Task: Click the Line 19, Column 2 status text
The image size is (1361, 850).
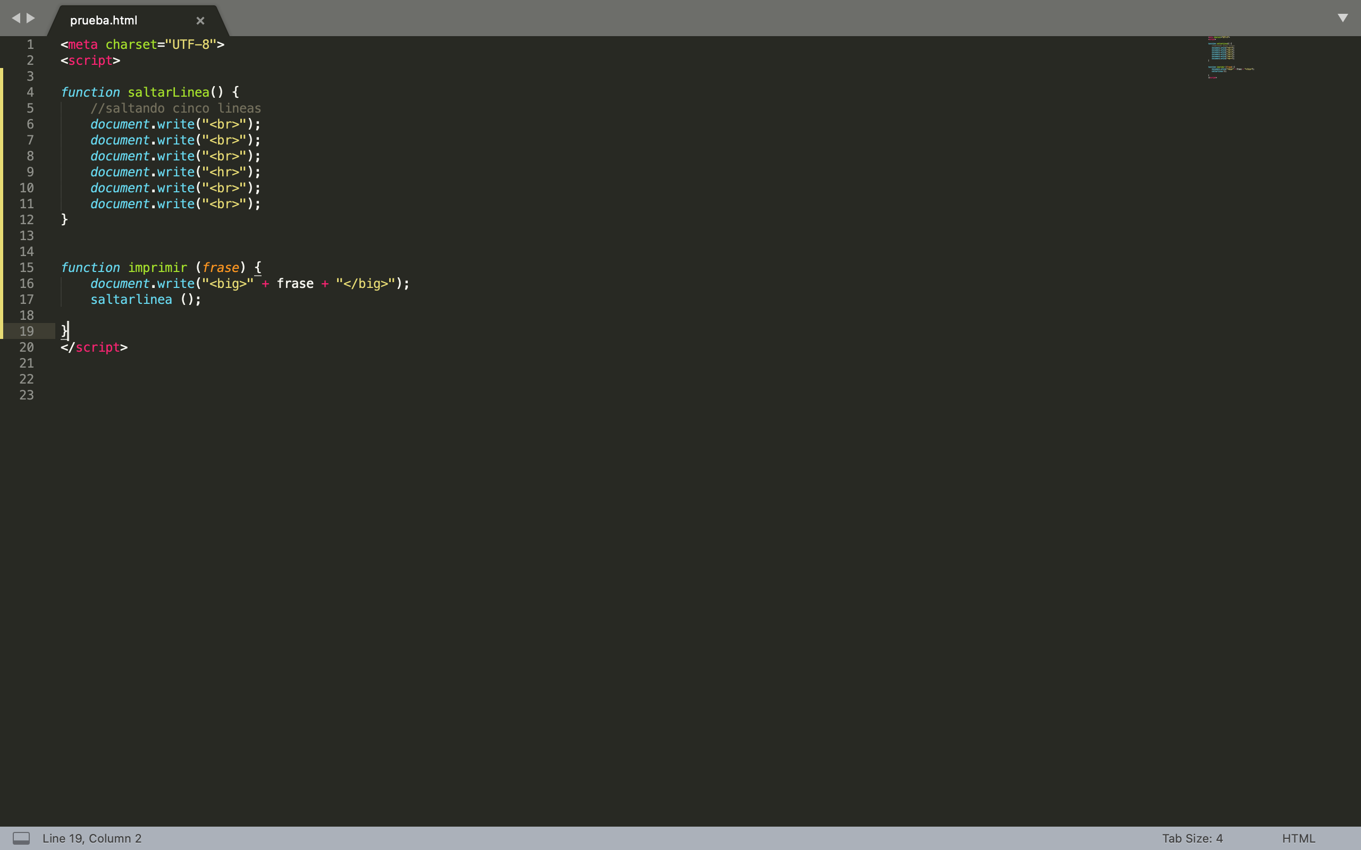Action: click(92, 838)
